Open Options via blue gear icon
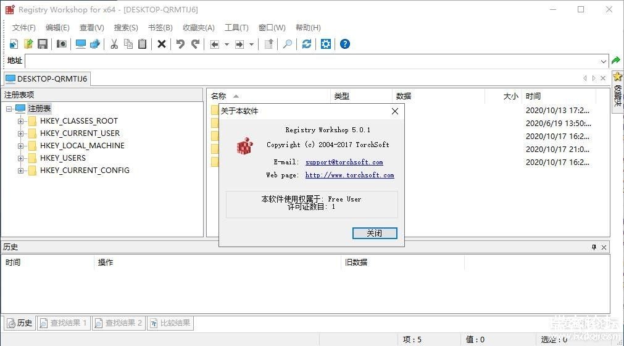The height and width of the screenshot is (346, 624). coord(325,44)
